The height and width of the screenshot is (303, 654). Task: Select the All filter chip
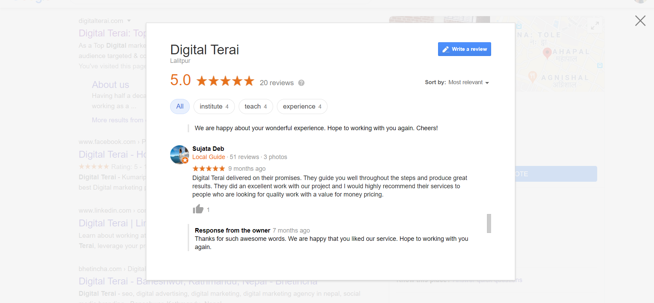click(x=180, y=106)
